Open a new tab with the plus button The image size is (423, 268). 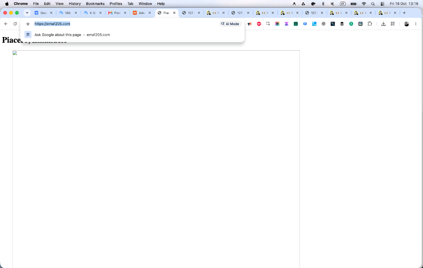click(404, 13)
